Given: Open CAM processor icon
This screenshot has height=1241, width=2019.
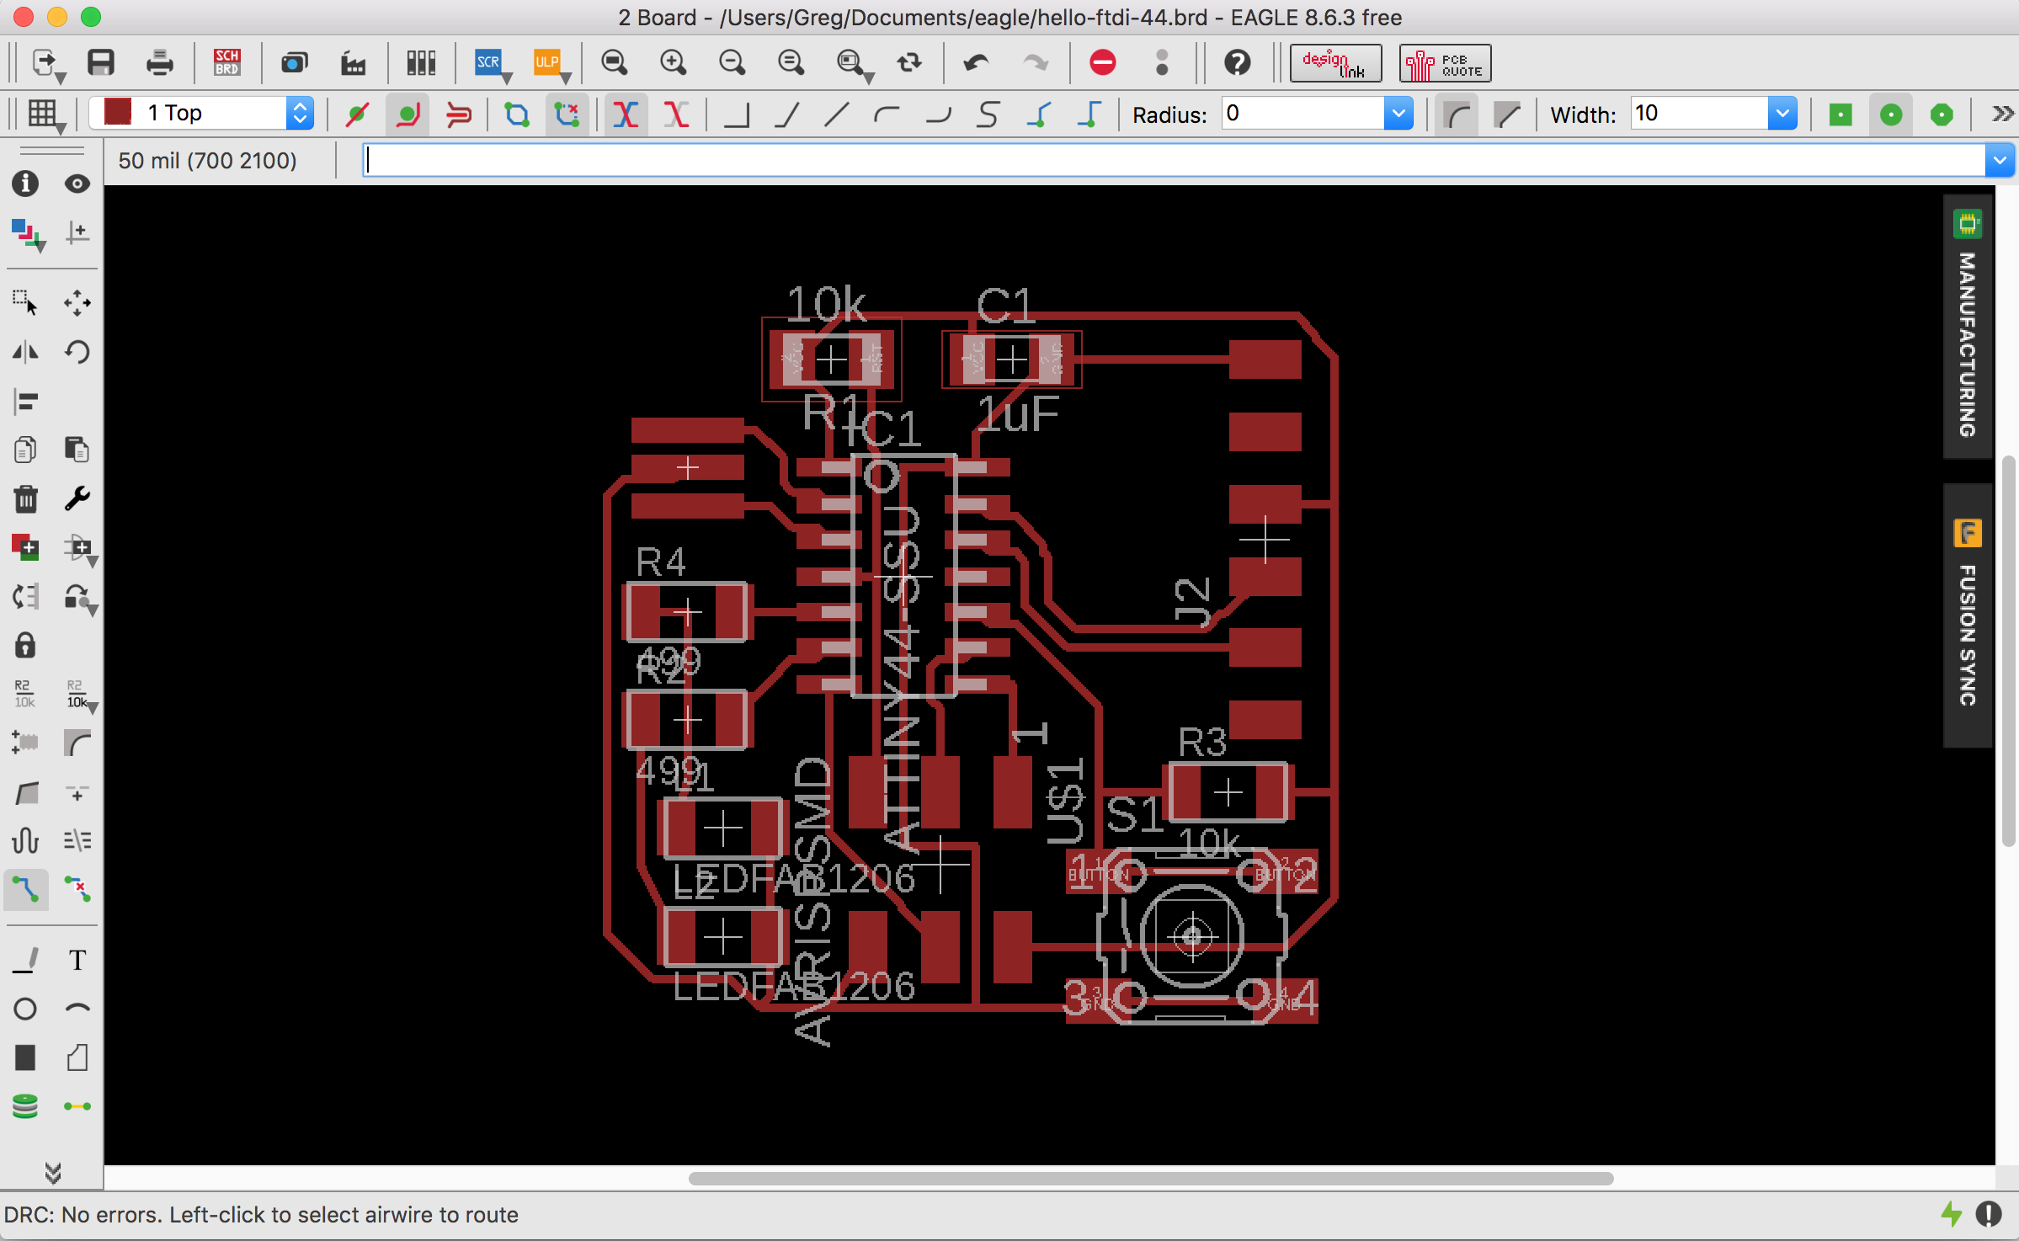Looking at the screenshot, I should [354, 63].
